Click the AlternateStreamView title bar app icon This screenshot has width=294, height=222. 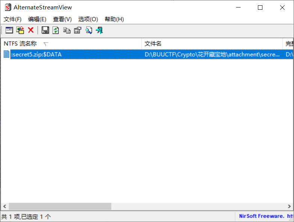click(8, 7)
